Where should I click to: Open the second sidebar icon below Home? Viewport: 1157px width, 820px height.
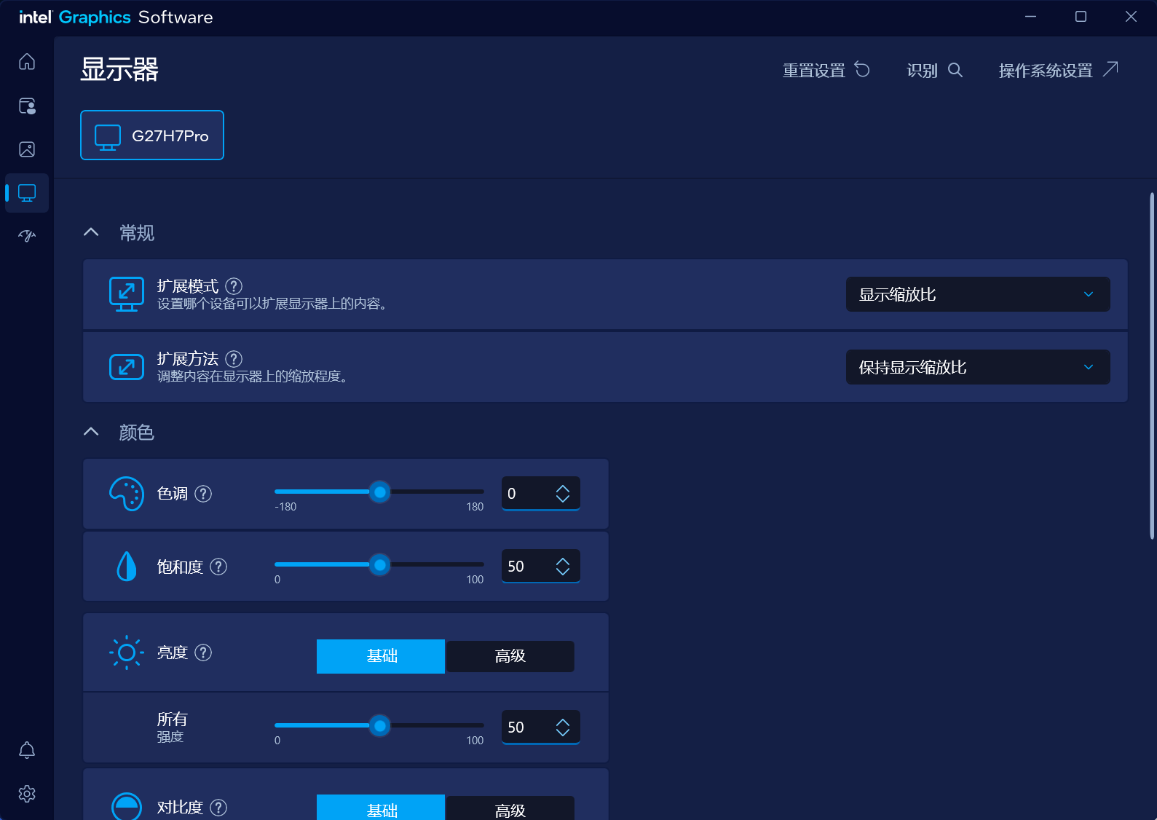tap(27, 106)
